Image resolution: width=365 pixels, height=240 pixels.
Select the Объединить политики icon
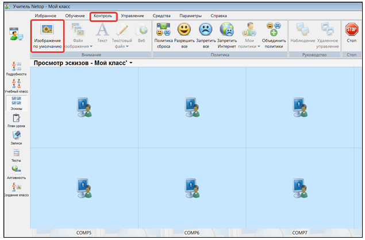[x=274, y=30]
